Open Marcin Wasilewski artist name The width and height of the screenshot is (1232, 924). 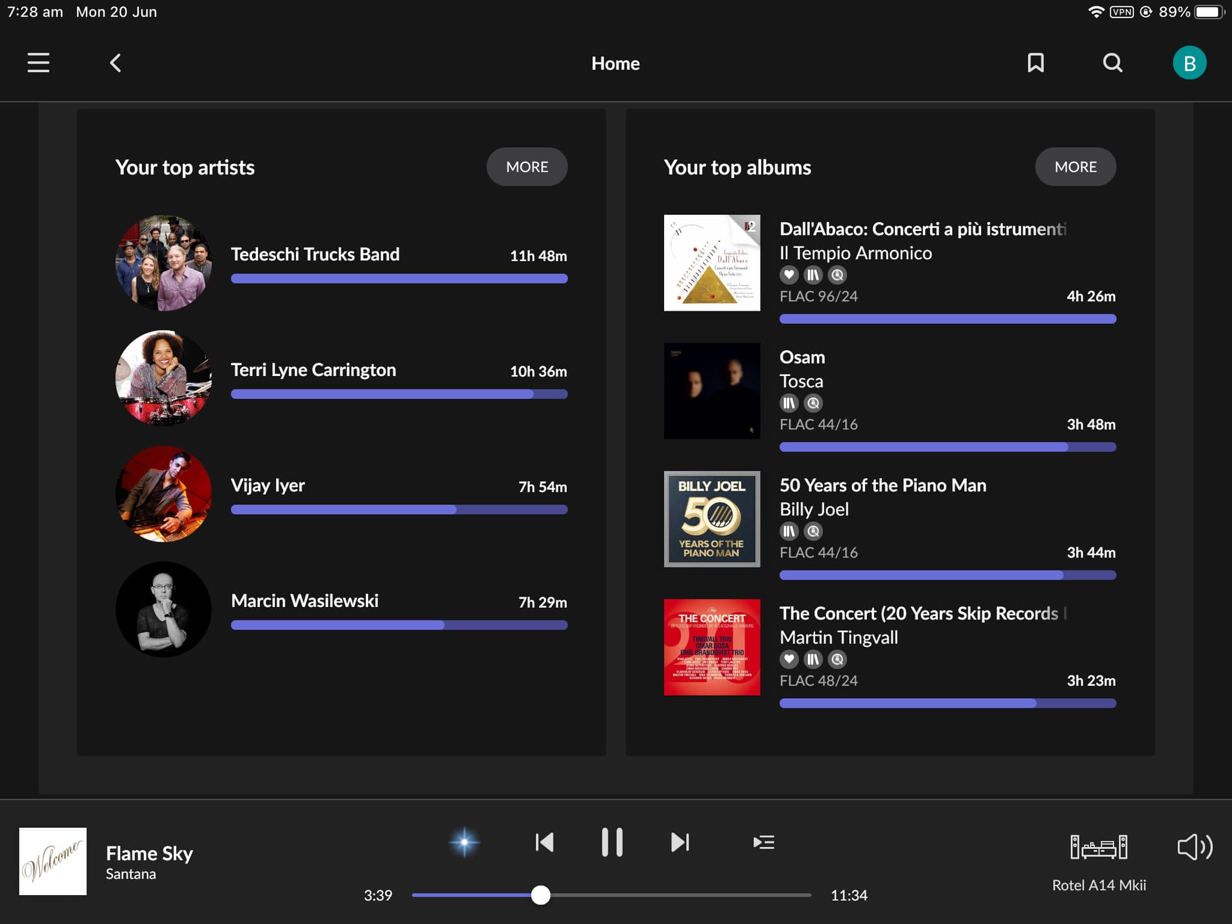click(305, 601)
